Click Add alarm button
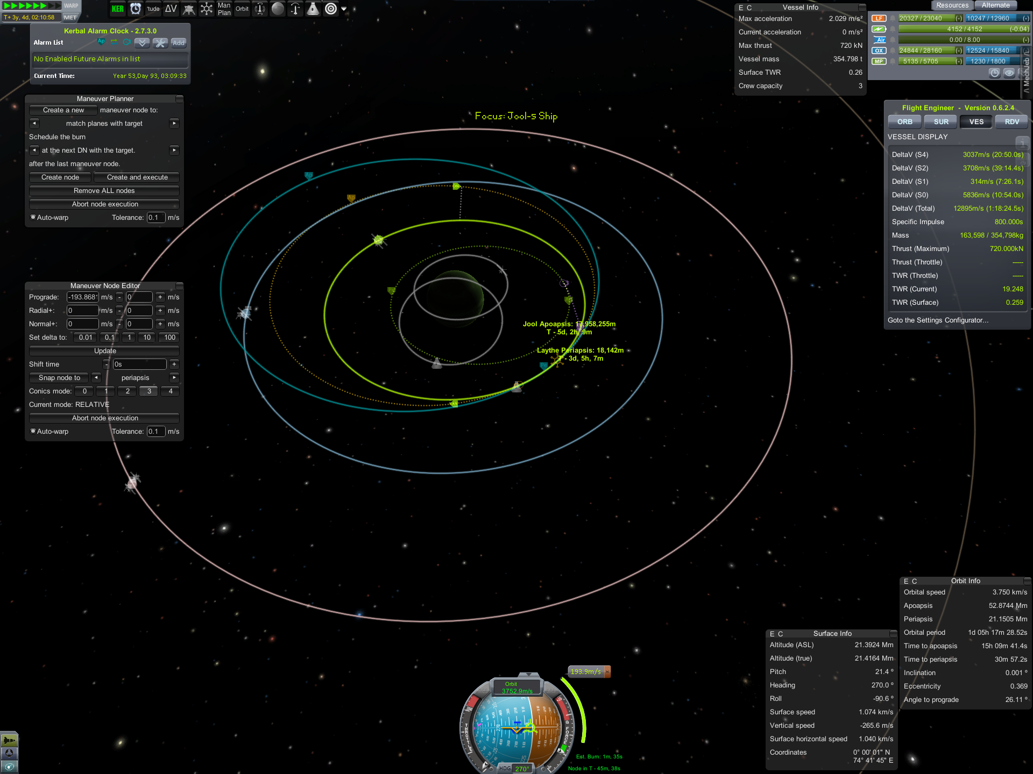Screen dimensions: 1033x774 click(x=179, y=42)
